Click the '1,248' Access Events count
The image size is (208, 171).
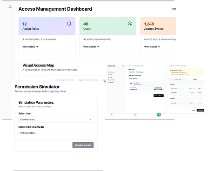(149, 24)
